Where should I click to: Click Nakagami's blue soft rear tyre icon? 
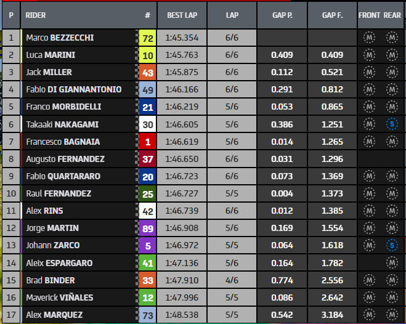(x=392, y=124)
